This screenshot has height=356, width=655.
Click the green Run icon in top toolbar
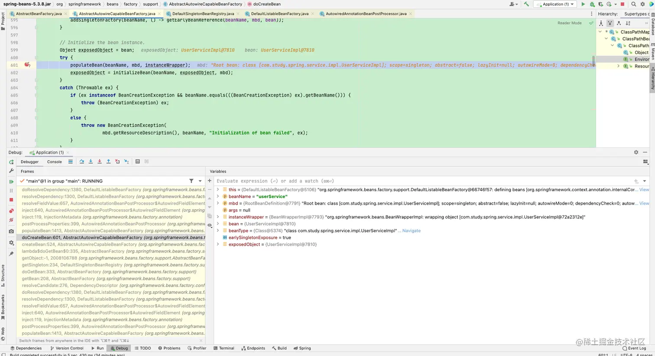[x=583, y=4]
